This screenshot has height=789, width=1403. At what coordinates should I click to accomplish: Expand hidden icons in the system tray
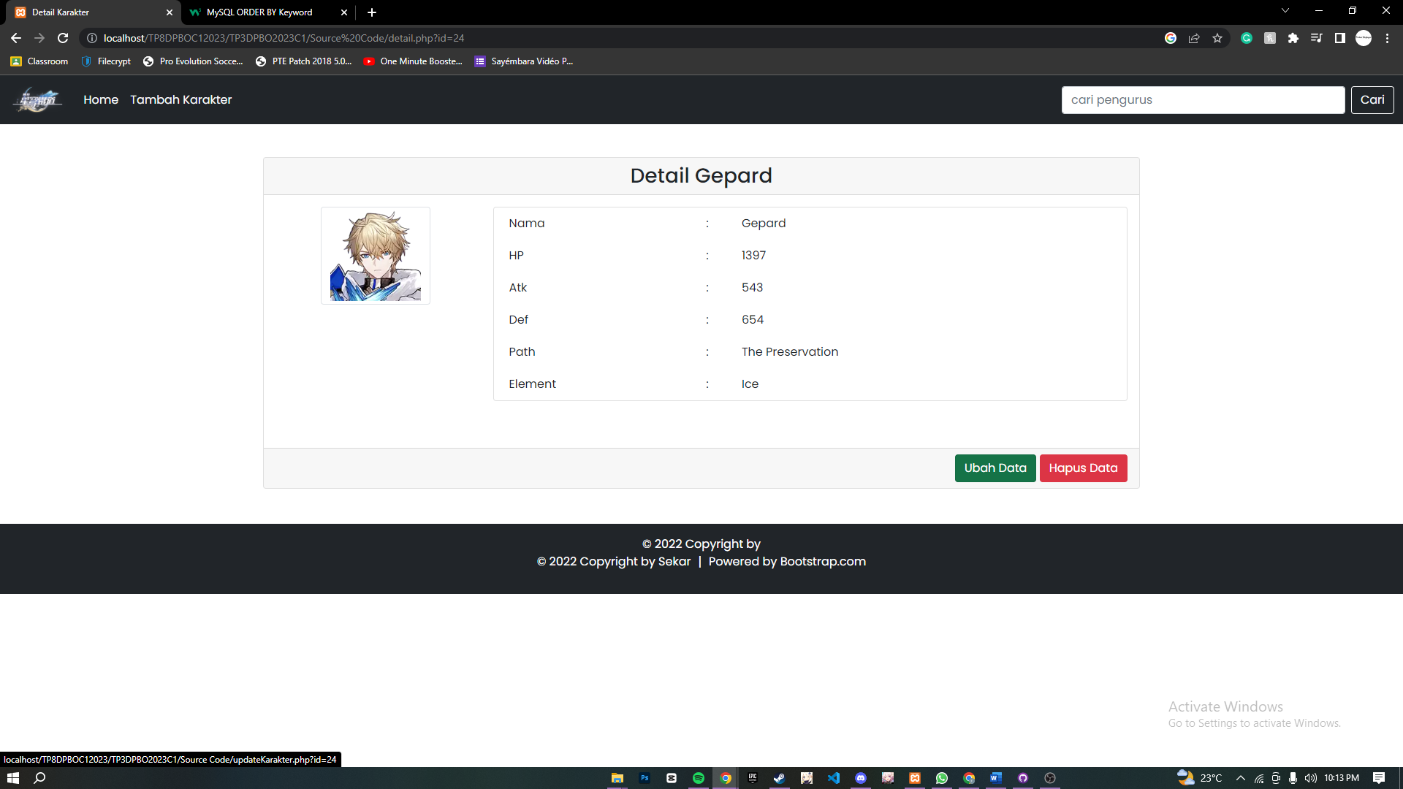pyautogui.click(x=1240, y=777)
